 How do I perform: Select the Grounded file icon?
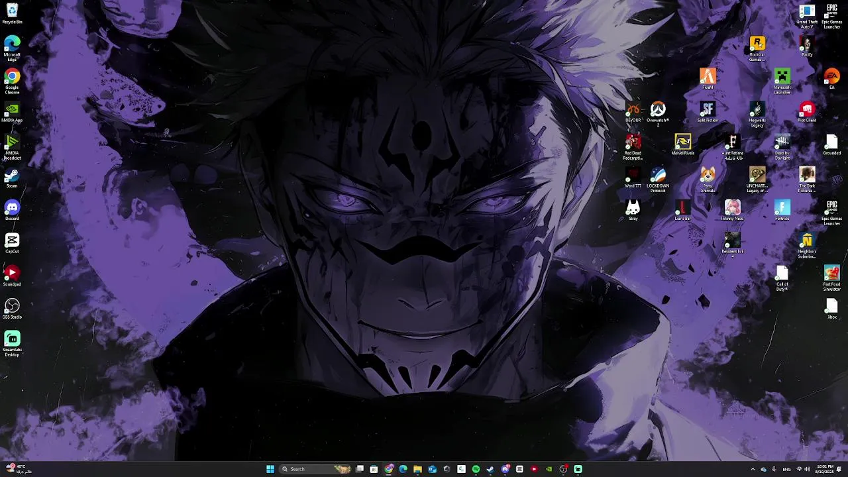pyautogui.click(x=832, y=145)
